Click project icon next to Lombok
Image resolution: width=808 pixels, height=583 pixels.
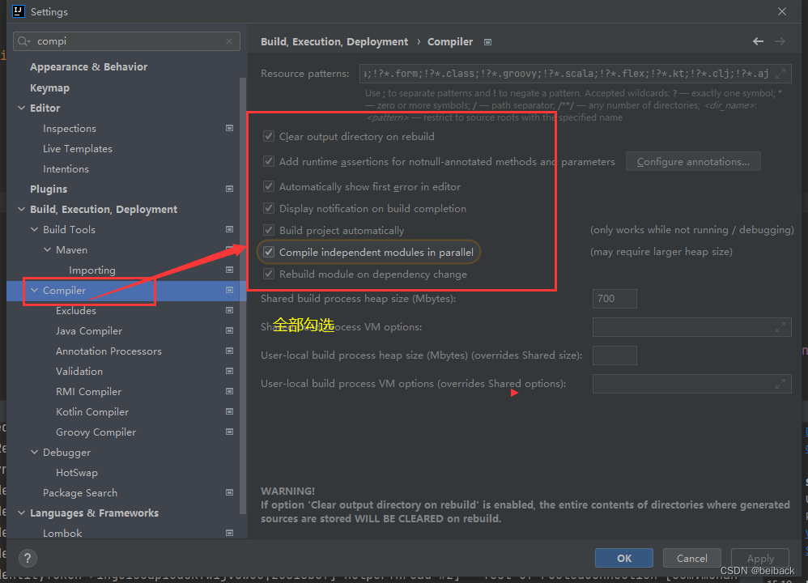pyautogui.click(x=229, y=533)
